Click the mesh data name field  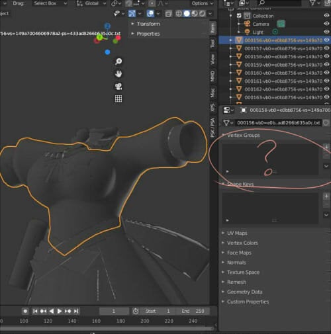tap(279, 123)
